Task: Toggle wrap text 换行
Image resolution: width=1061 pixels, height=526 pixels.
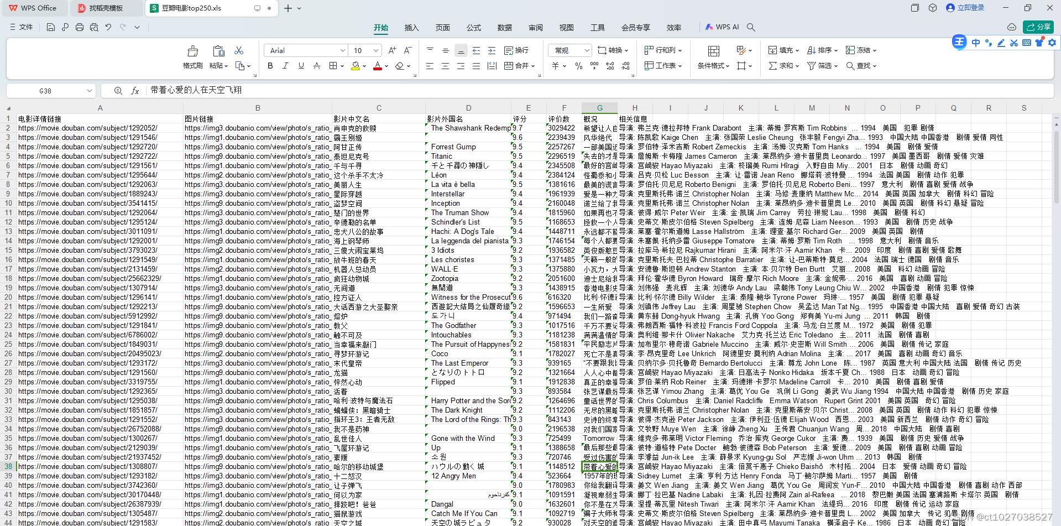Action: pos(516,50)
